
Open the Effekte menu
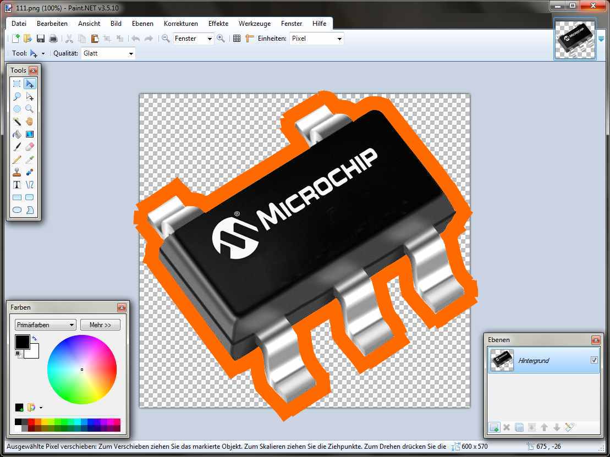pos(218,23)
